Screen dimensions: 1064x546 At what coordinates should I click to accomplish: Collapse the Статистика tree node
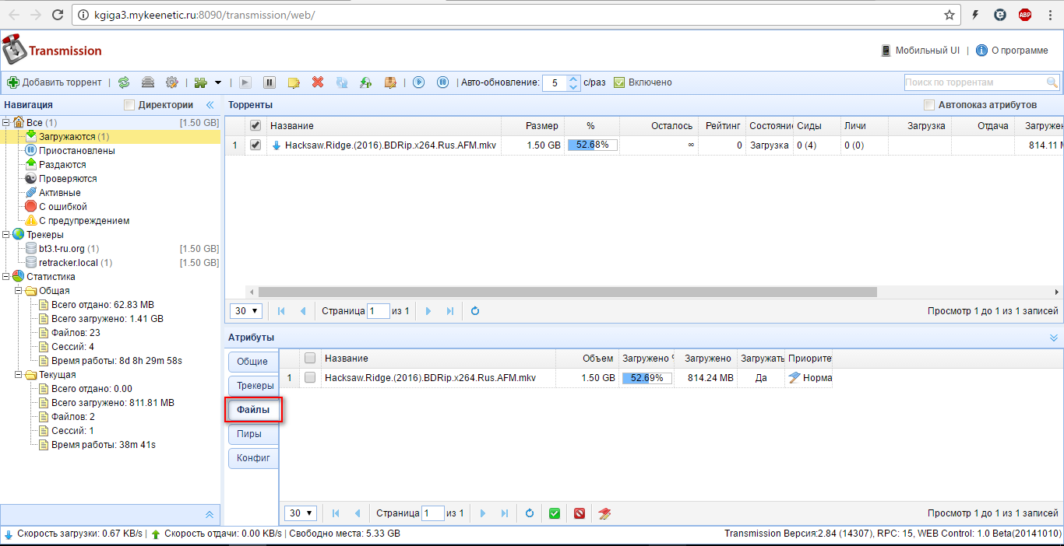tap(7, 277)
